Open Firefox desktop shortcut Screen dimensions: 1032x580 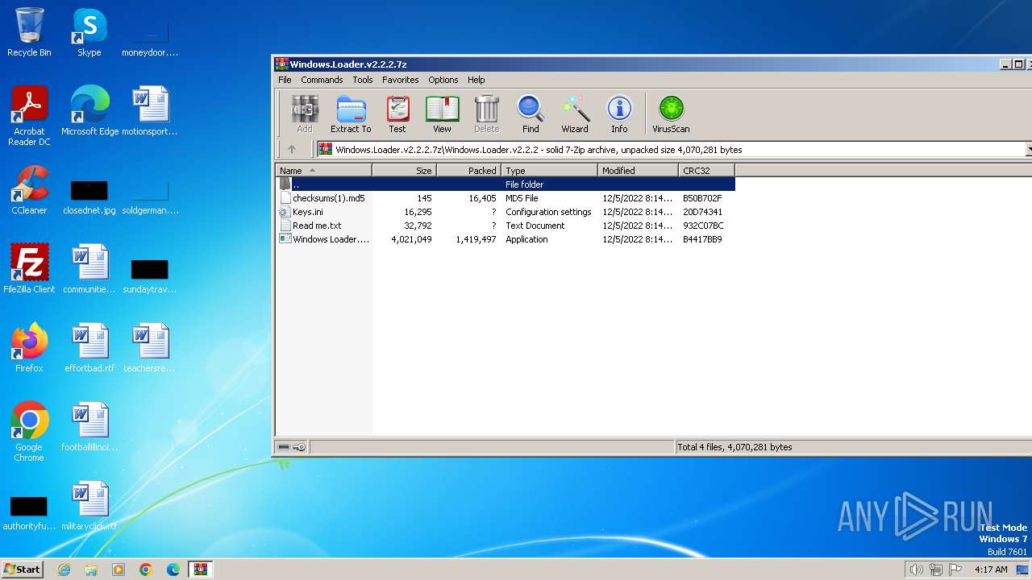coord(29,348)
